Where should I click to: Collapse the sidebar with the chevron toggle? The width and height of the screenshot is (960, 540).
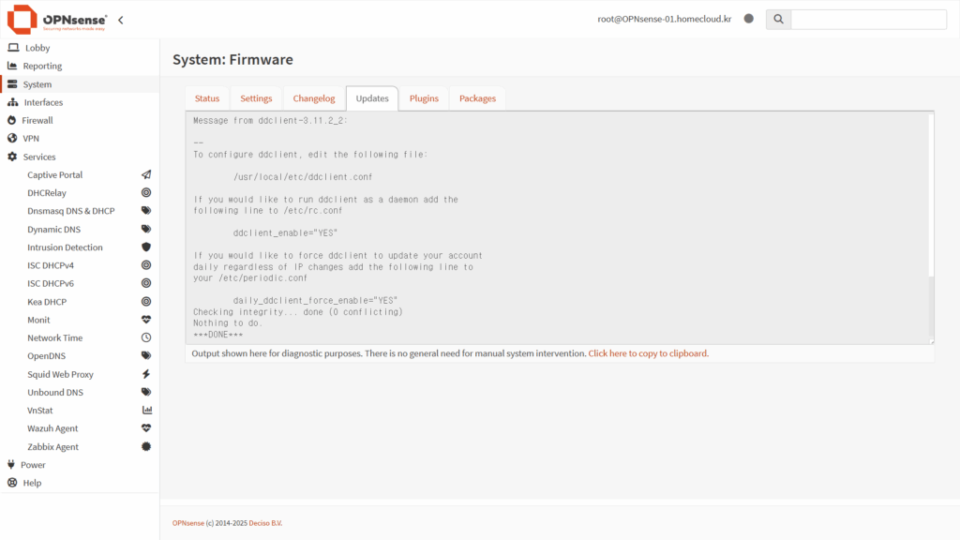pyautogui.click(x=120, y=20)
